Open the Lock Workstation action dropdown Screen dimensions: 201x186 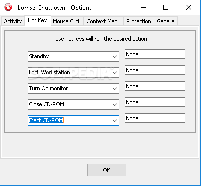[x=115, y=73]
